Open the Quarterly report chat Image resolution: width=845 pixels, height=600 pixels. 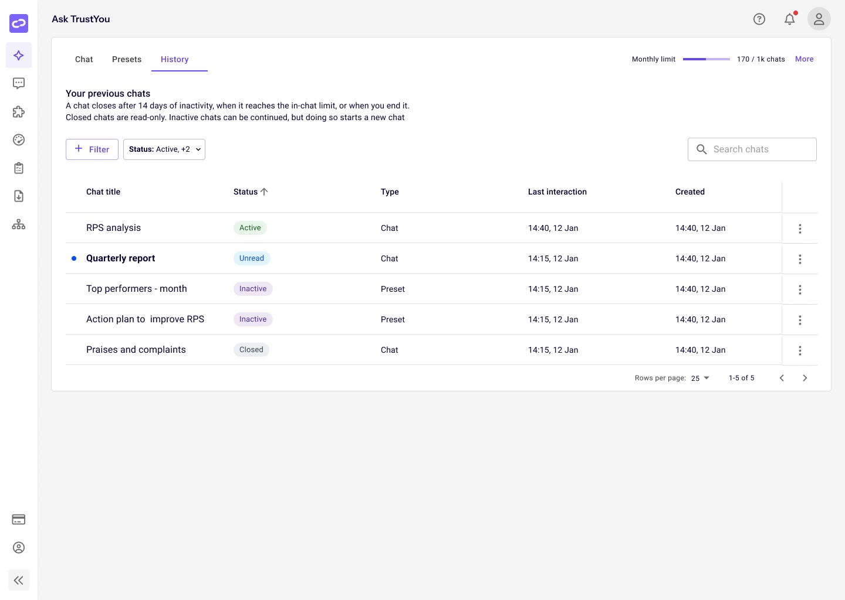coord(121,258)
